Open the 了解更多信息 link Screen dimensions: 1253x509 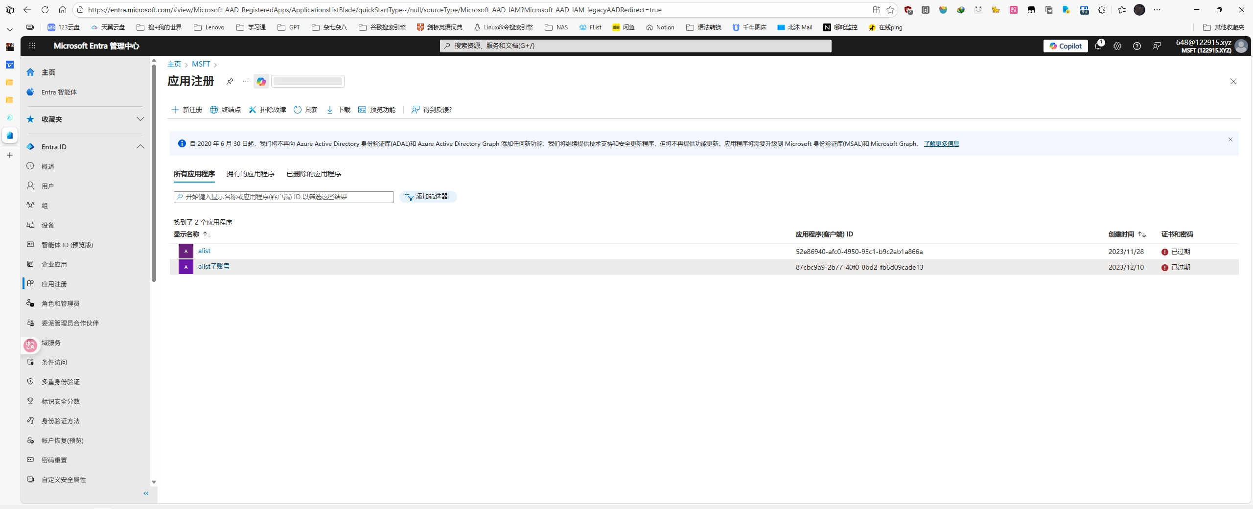941,144
